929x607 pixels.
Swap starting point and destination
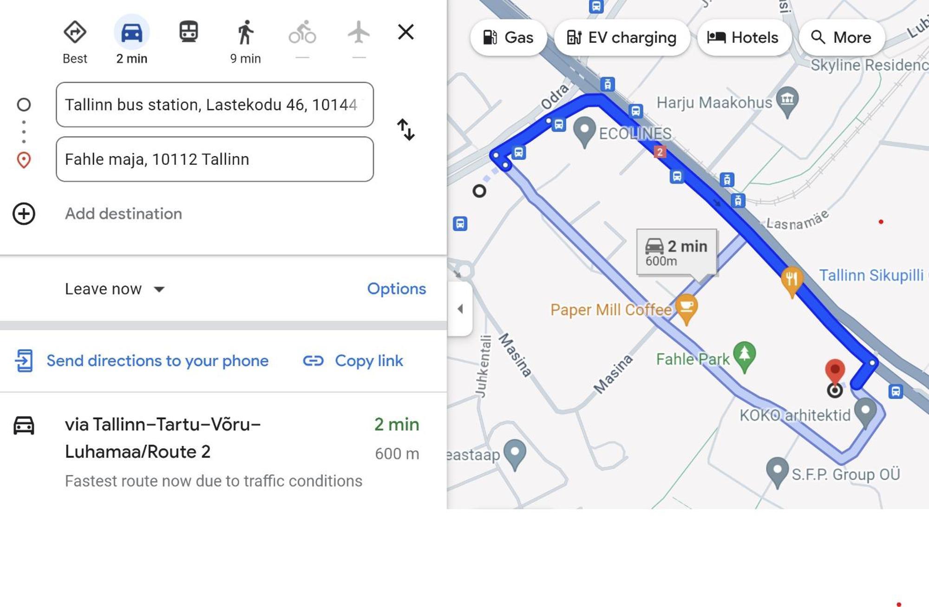coord(406,130)
